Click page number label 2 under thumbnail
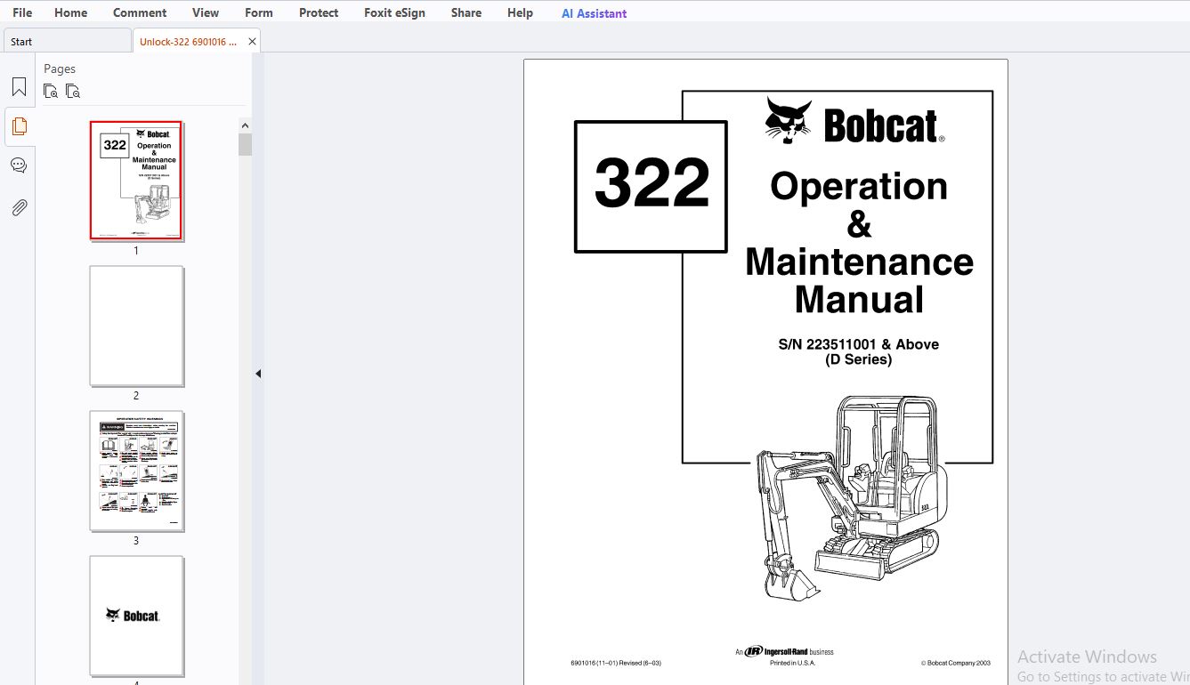Viewport: 1190px width, 685px height. pos(136,396)
